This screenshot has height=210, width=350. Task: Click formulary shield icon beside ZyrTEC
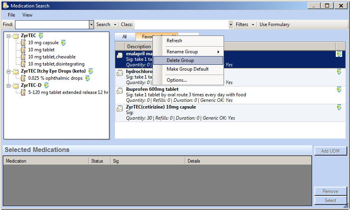41,36
